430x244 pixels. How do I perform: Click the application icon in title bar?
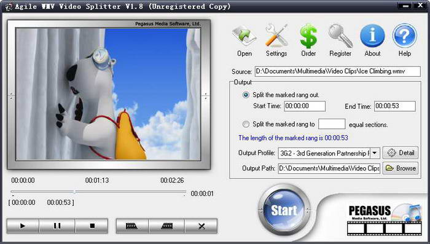(x=9, y=7)
